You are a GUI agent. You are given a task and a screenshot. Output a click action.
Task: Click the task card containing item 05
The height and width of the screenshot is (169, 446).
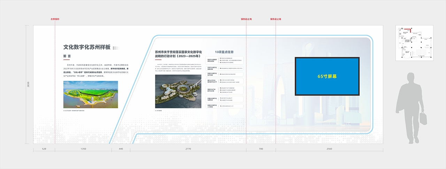[224, 74]
